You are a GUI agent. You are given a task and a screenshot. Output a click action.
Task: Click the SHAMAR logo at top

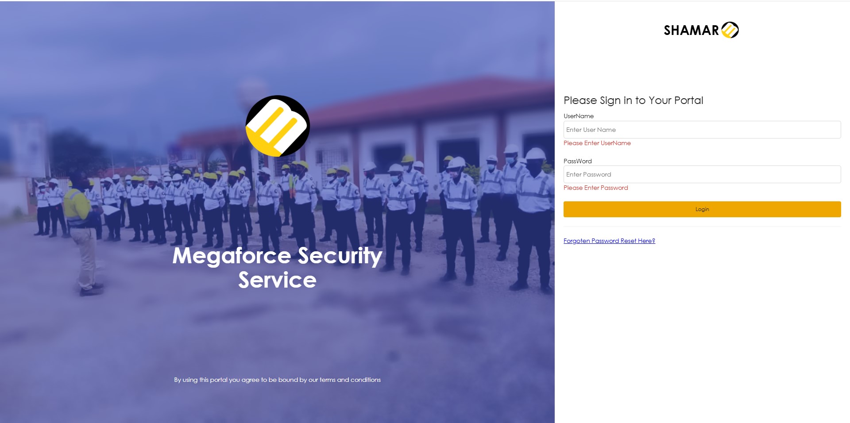(701, 30)
